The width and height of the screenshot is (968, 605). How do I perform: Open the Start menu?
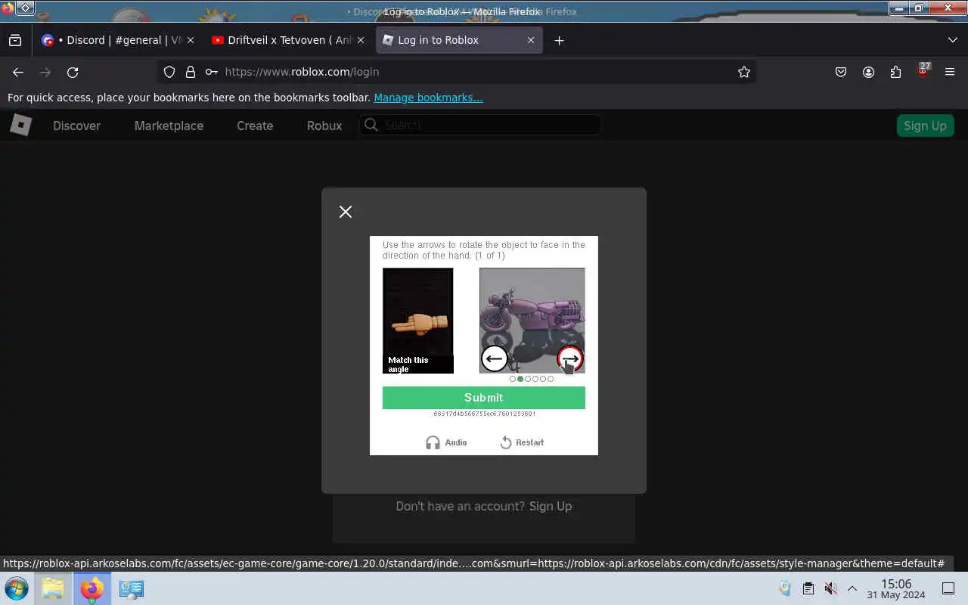pos(16,588)
